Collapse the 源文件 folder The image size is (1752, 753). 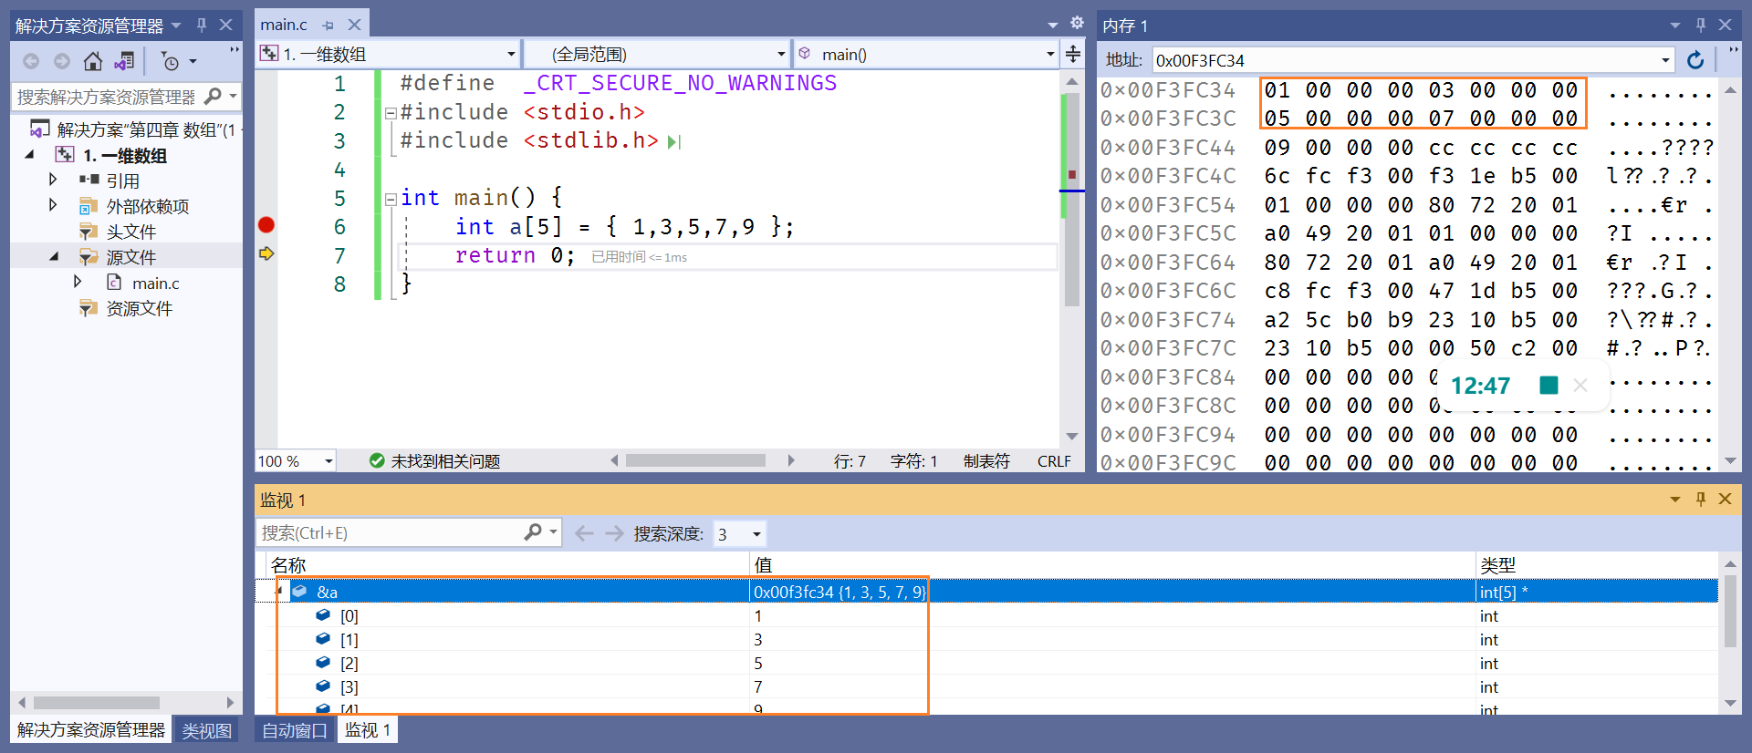(53, 257)
